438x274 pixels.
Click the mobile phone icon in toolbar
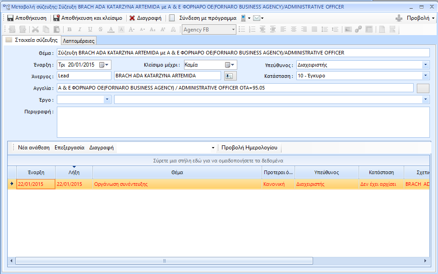(243, 18)
